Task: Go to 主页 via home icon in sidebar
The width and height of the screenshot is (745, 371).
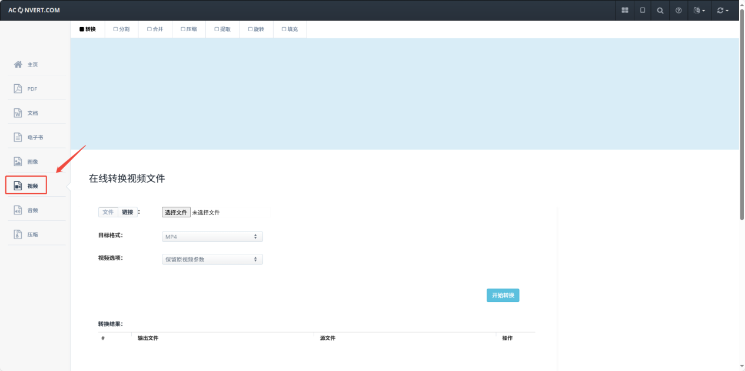Action: point(18,64)
